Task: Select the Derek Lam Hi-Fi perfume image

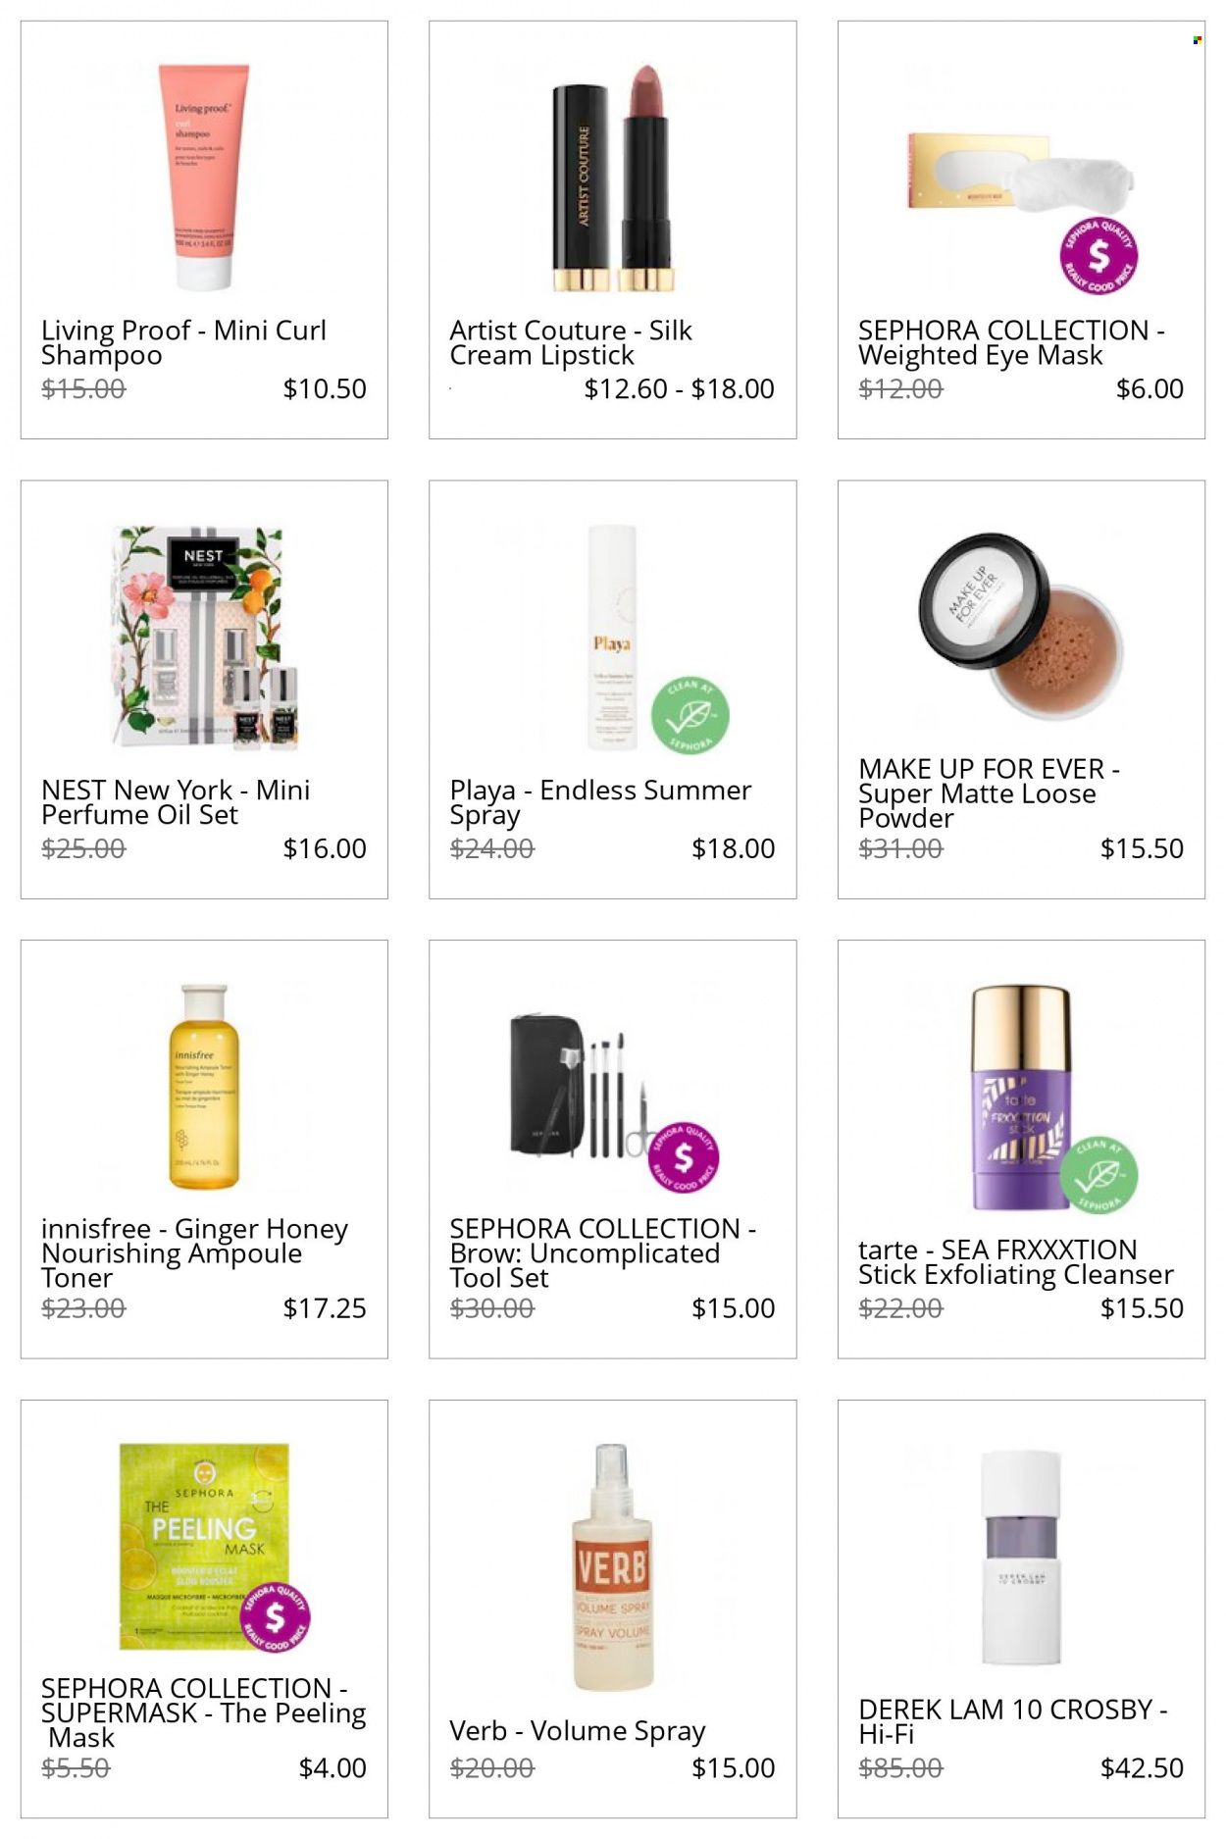Action: [1021, 1558]
